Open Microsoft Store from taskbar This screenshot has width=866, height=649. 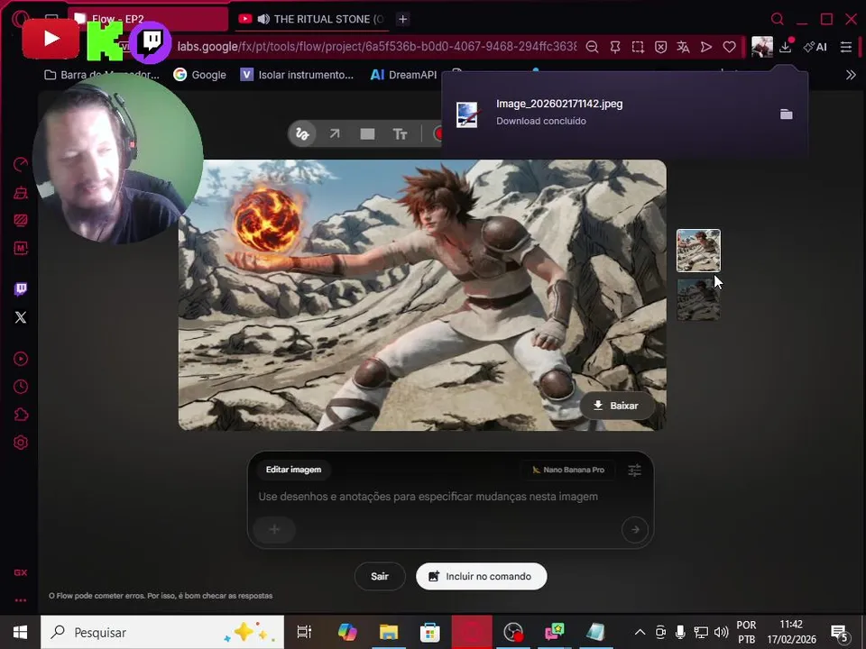(x=429, y=633)
